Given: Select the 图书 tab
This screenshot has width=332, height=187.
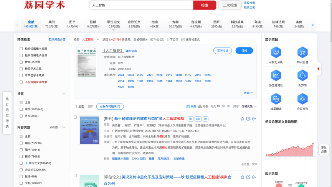Looking at the screenshot, I should tap(72, 24).
